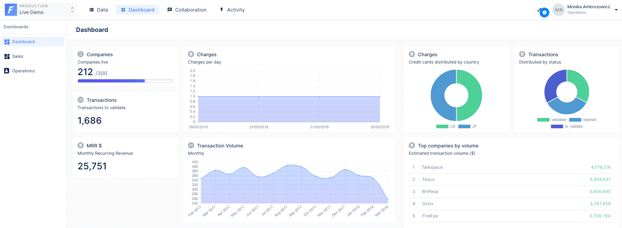
Task: Click the 3,708,784 volume value
Action: tap(600, 216)
